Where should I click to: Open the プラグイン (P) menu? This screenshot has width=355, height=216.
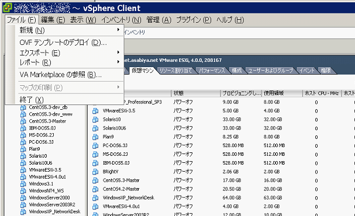point(194,20)
